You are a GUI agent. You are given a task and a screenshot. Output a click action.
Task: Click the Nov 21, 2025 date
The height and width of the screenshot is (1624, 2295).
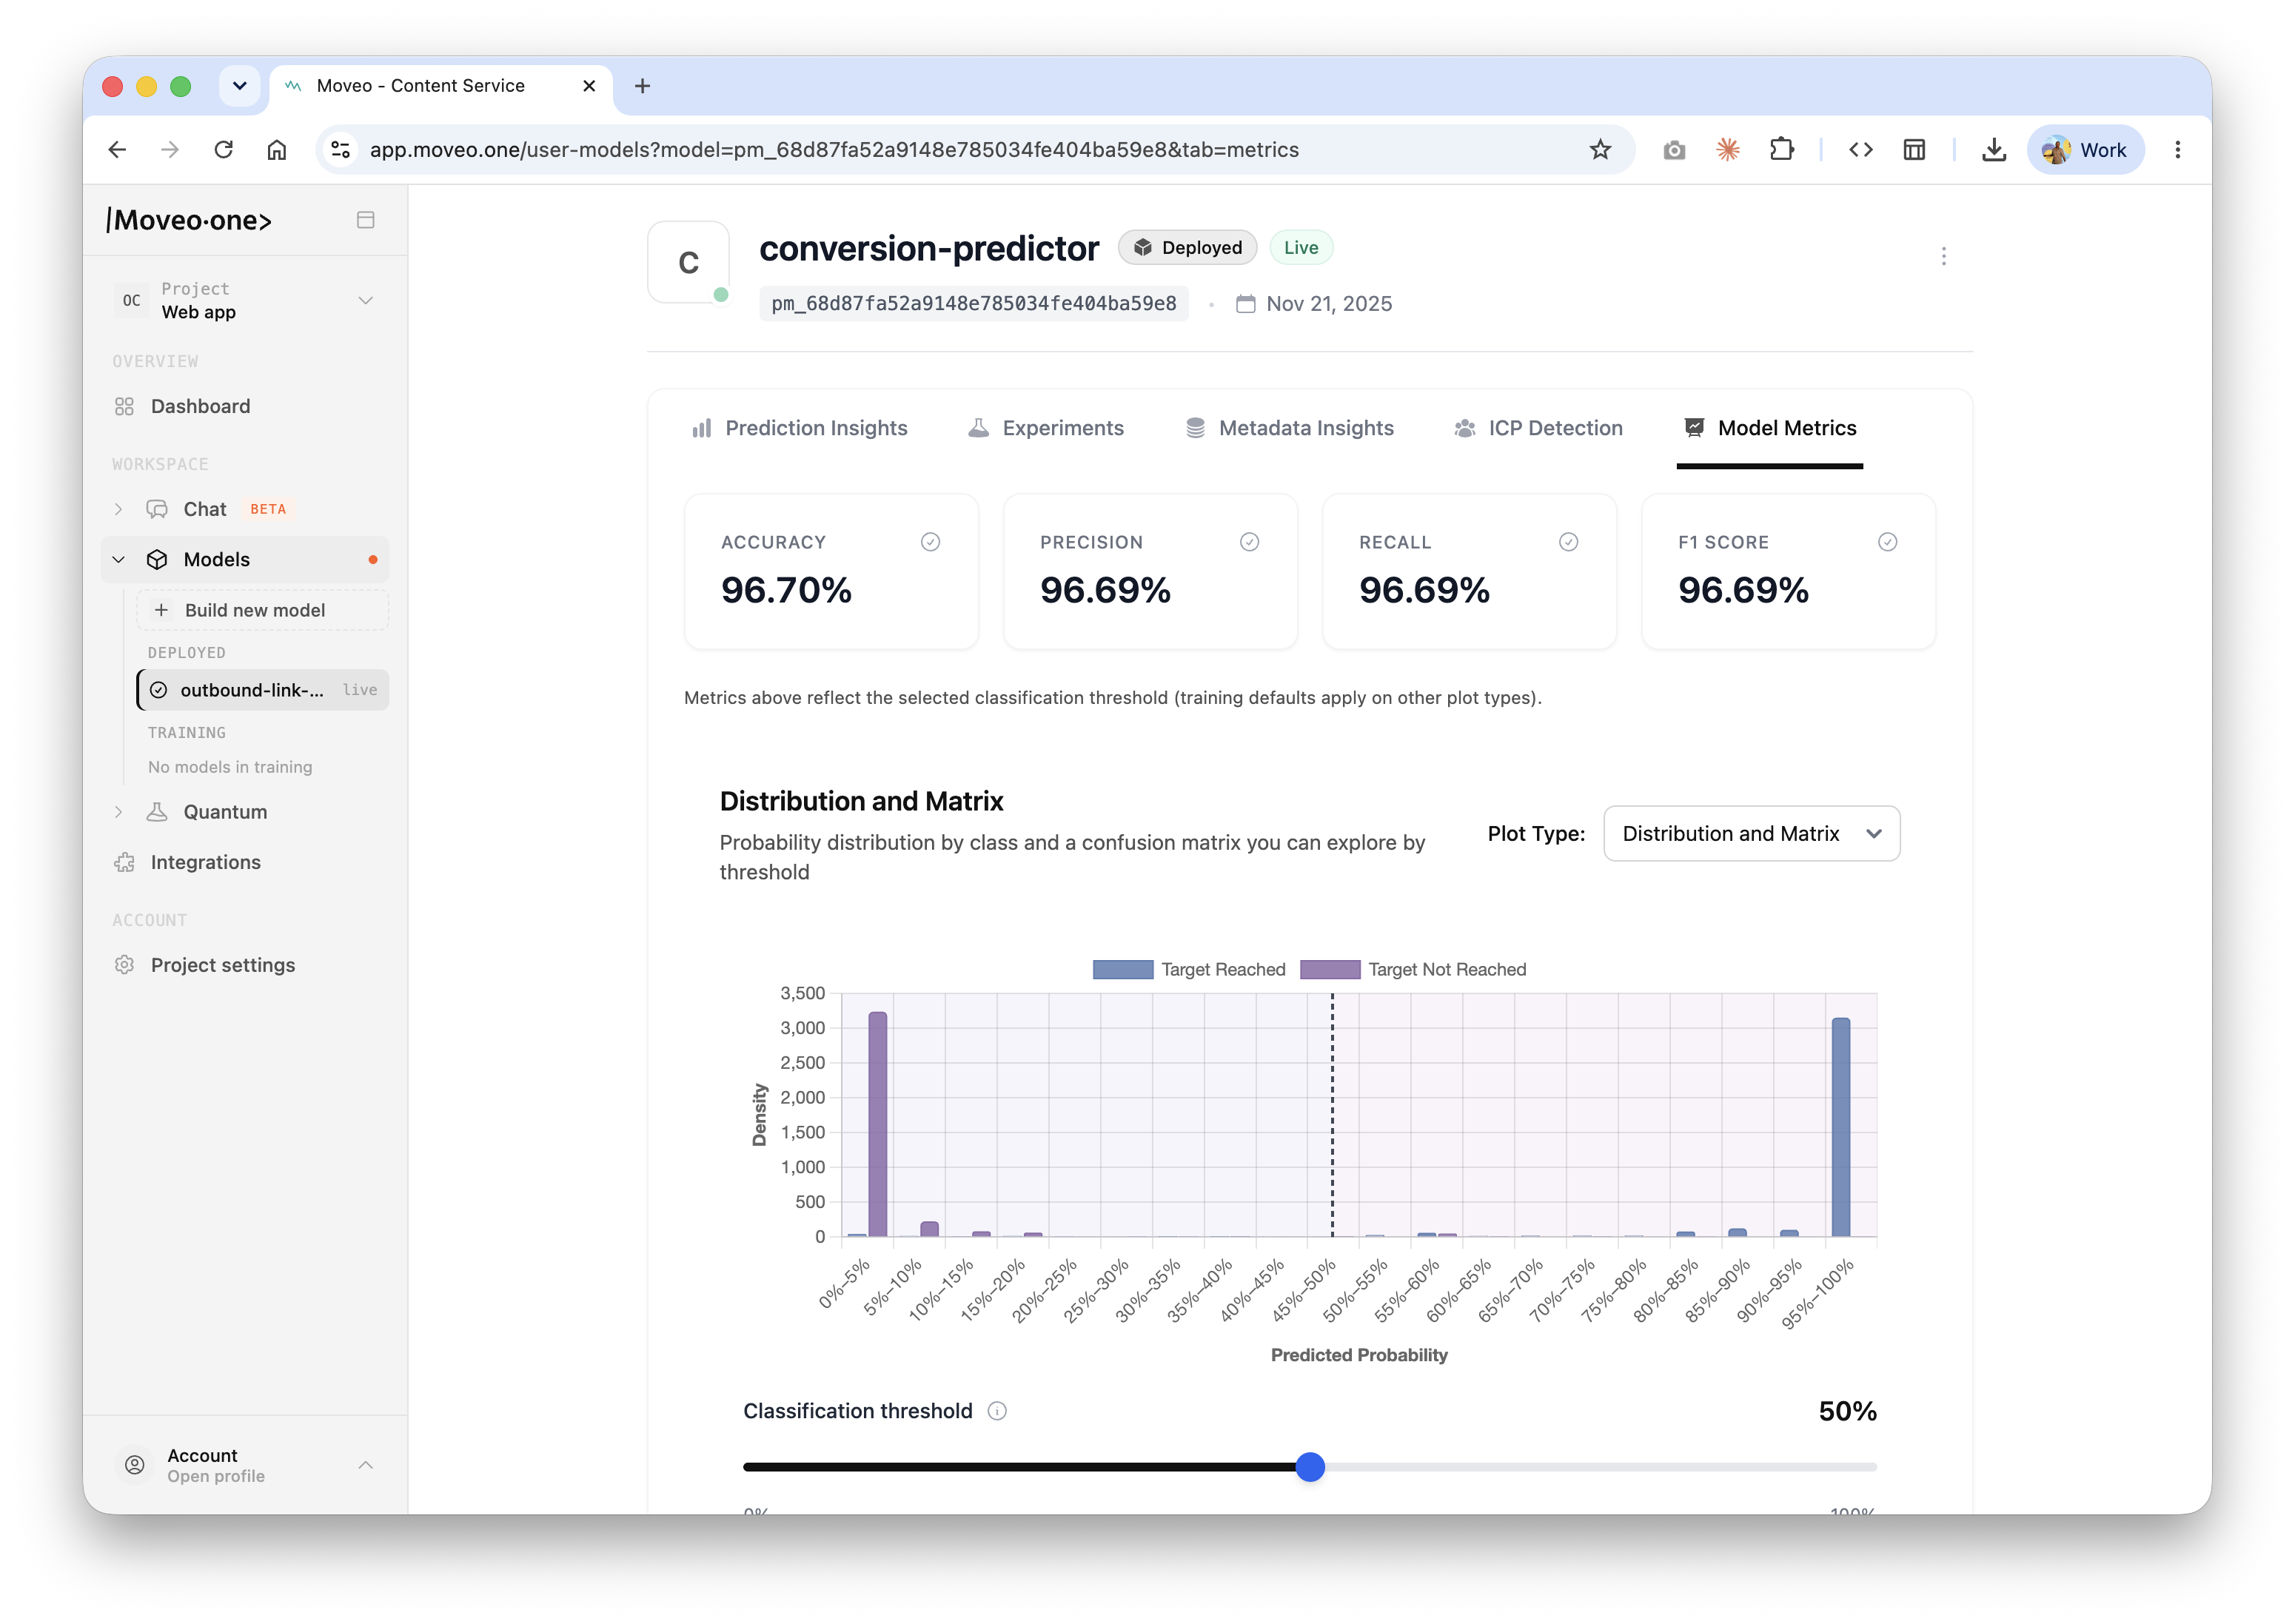tap(1329, 304)
